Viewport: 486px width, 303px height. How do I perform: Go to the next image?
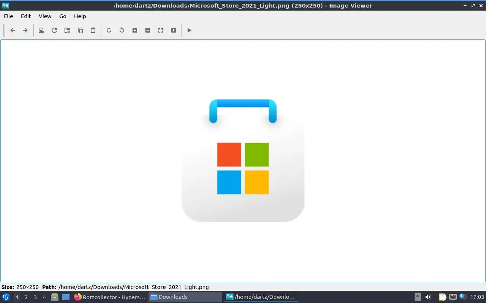(25, 30)
